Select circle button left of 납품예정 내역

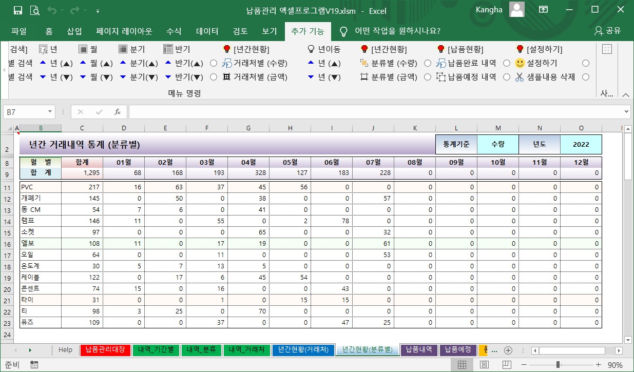[x=427, y=77]
